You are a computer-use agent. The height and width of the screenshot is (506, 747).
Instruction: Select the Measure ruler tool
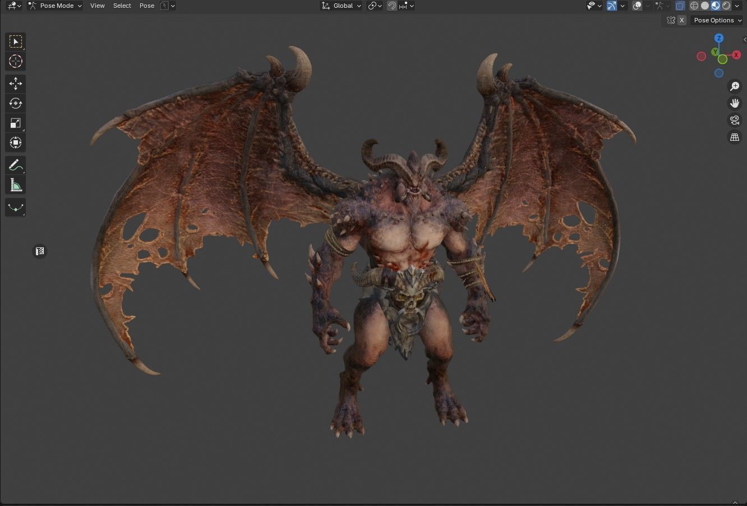coord(15,185)
